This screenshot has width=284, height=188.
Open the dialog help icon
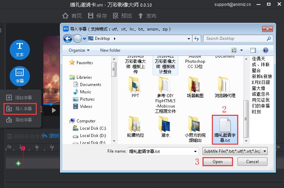point(266,50)
